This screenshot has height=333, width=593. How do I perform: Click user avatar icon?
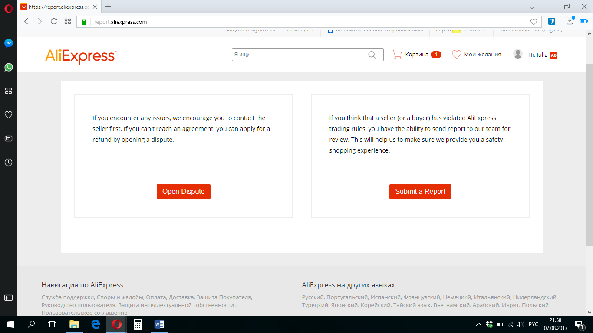(518, 54)
